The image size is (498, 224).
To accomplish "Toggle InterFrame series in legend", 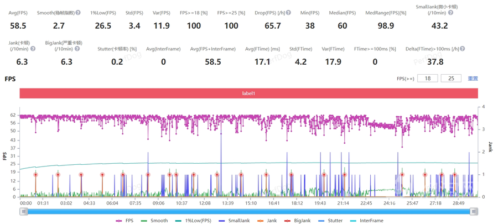I will (367, 221).
